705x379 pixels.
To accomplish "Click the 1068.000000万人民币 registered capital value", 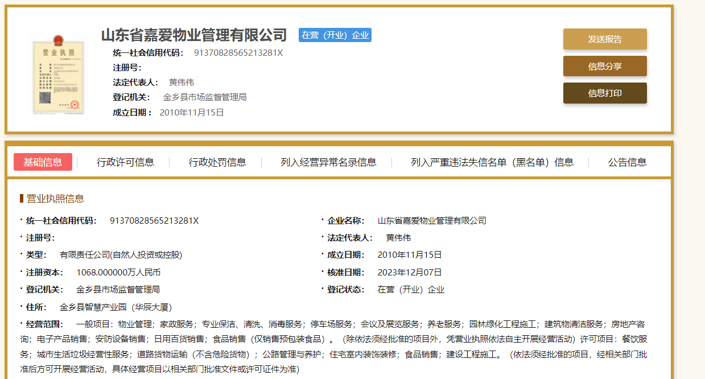I will point(118,273).
